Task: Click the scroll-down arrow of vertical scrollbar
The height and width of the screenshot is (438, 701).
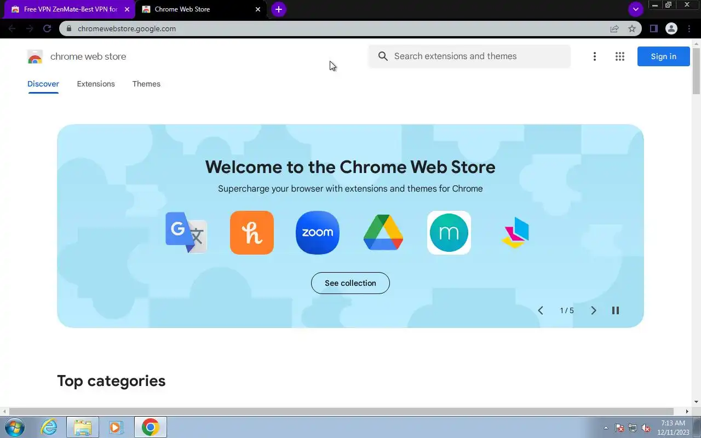Action: pos(697,402)
